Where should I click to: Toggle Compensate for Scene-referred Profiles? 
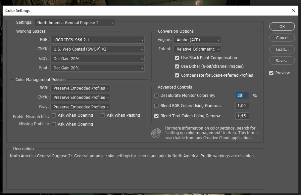(x=177, y=75)
